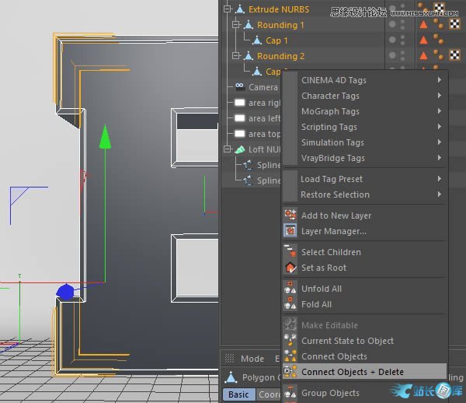Click the Unfold All icon

point(290,289)
